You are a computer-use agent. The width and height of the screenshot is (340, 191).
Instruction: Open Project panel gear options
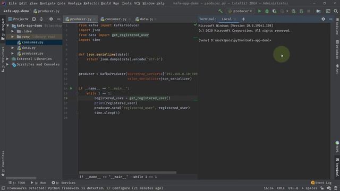(x=51, y=19)
